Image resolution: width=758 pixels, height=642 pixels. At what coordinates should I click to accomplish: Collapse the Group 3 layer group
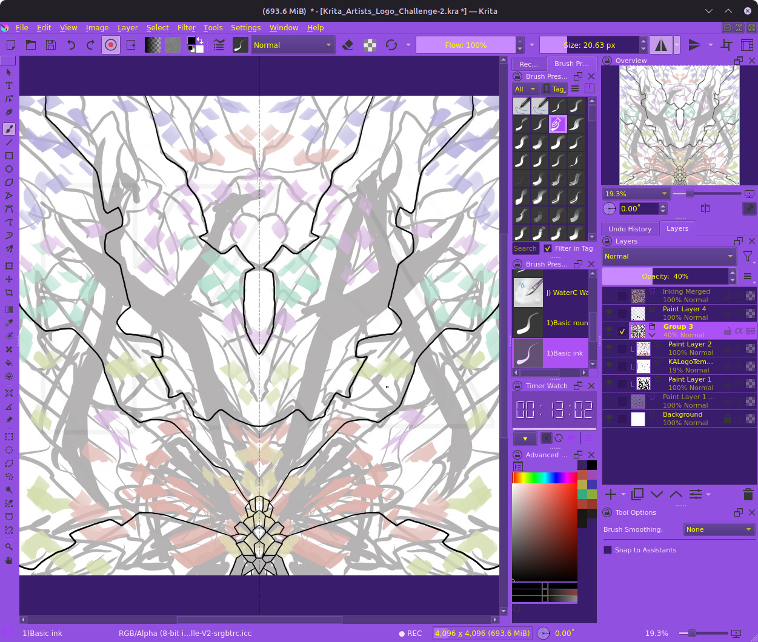pos(653,335)
